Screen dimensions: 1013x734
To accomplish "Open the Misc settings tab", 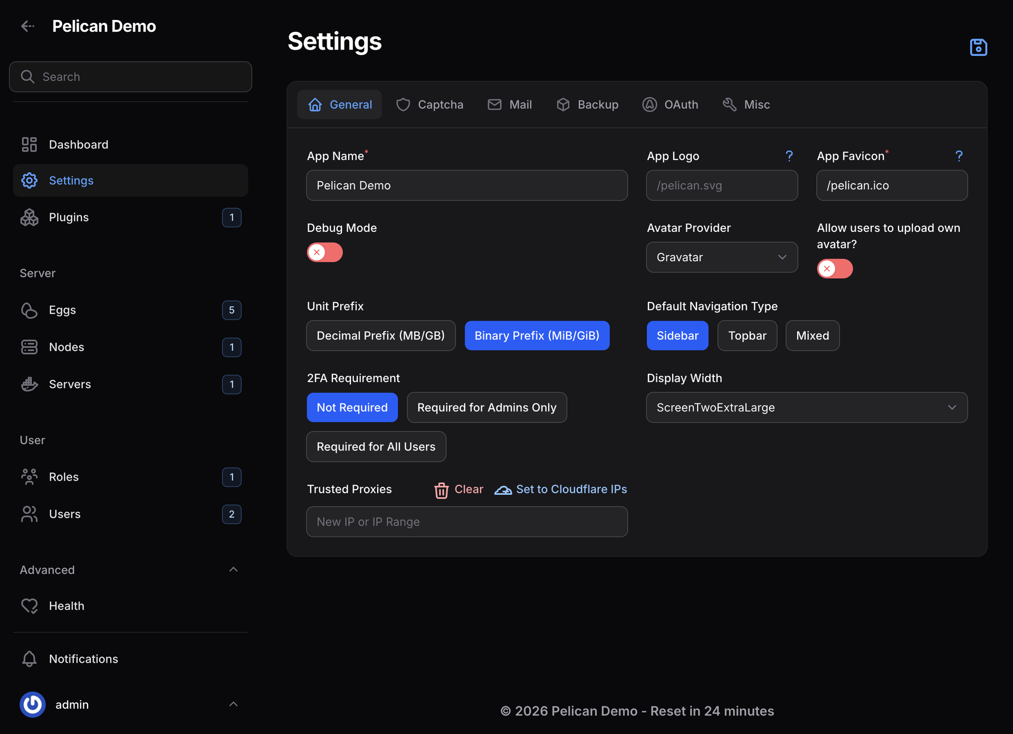I will pos(746,105).
